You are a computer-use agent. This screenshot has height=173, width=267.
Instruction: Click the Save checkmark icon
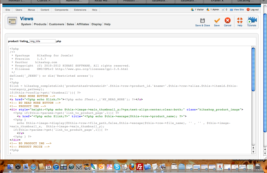(x=217, y=21)
